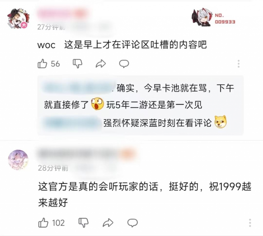
Task: Reply to the 102-like comment
Action: tap(133, 223)
